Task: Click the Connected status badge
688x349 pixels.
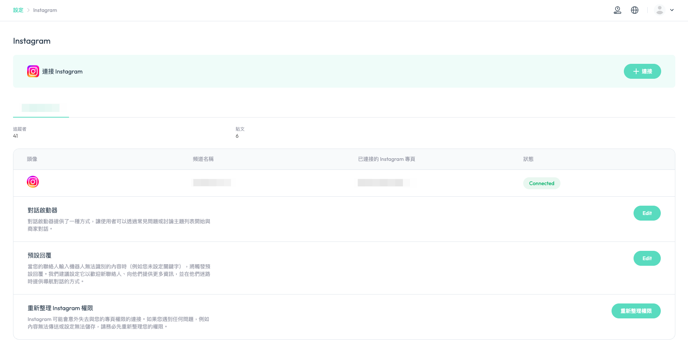Action: tap(541, 183)
